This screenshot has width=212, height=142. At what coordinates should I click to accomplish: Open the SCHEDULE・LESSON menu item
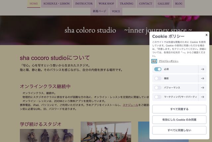[x=57, y=4]
